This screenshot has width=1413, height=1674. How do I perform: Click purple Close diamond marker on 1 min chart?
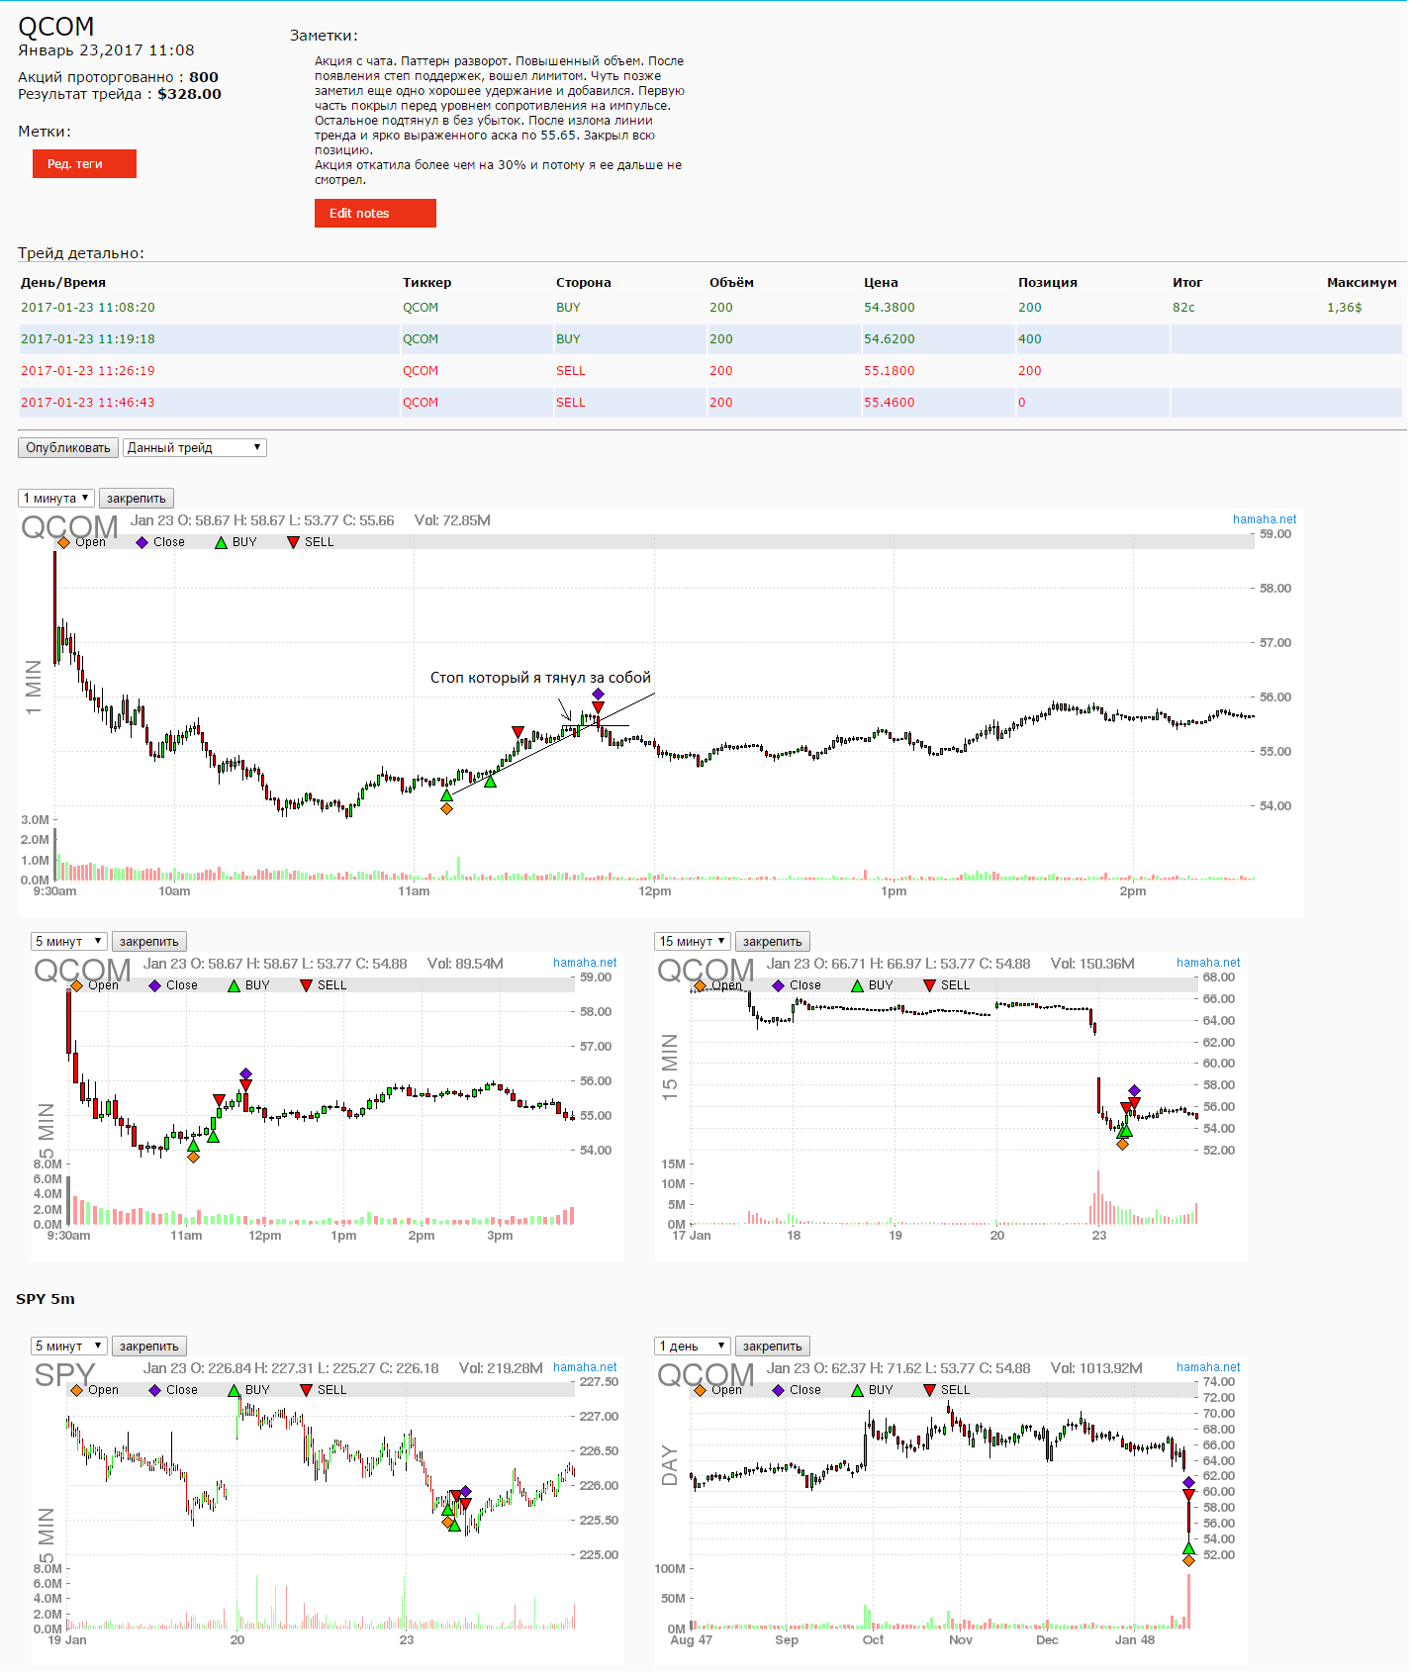point(598,695)
